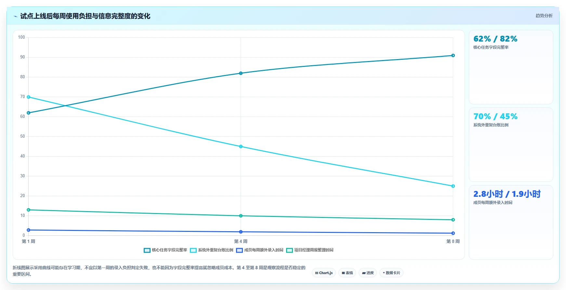Select 系统外重复台账比例 point at 第 1 周
Image resolution: width=566 pixels, height=290 pixels.
29,97
